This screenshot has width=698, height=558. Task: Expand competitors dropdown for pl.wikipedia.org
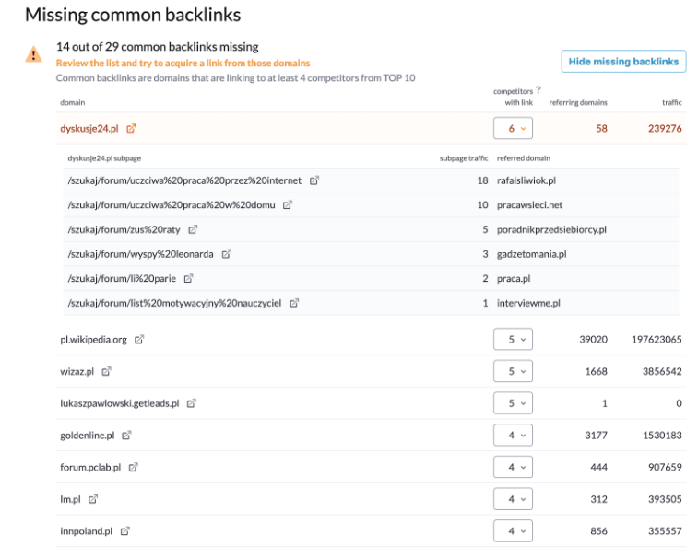coord(514,340)
